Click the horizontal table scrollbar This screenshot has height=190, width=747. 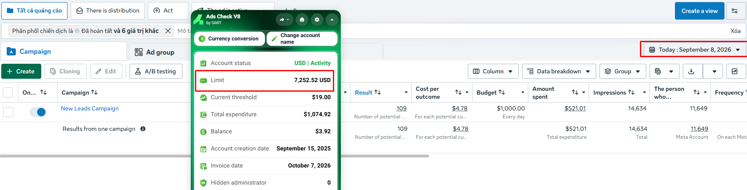pos(215,156)
